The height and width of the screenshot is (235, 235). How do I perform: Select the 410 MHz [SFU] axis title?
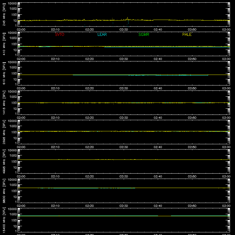click(4, 44)
